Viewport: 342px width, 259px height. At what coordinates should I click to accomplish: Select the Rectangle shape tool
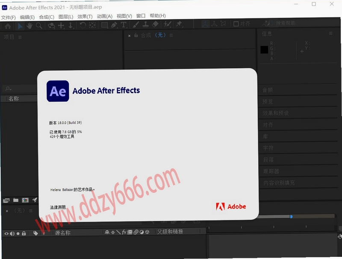pyautogui.click(x=105, y=25)
